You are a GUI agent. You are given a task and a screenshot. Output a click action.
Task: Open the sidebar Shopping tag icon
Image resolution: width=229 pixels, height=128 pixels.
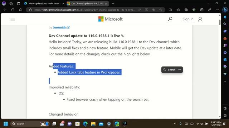pos(225,31)
